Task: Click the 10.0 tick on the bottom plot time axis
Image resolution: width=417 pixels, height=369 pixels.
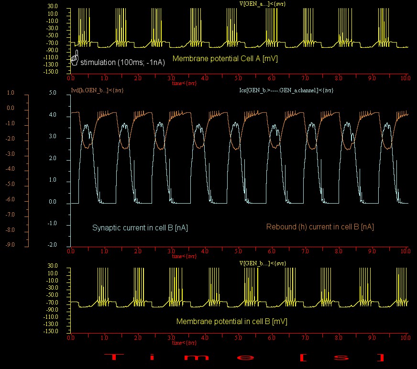Action: pos(406,337)
